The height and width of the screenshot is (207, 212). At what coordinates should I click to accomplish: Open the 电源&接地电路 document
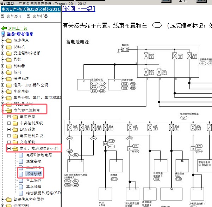(39, 155)
